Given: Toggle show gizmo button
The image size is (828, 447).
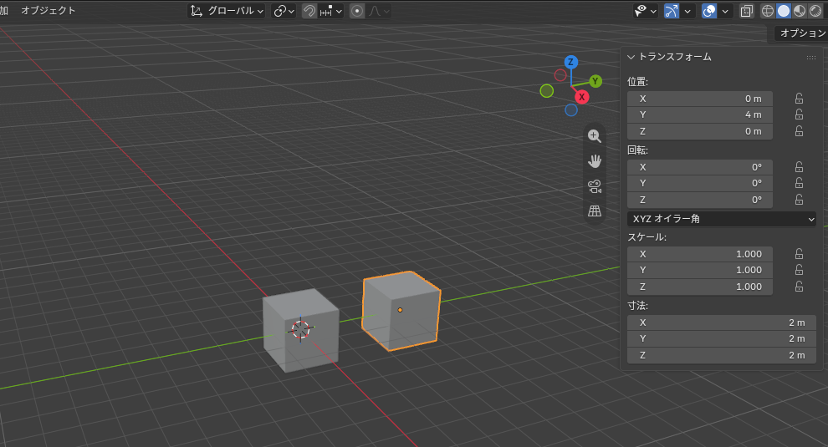Looking at the screenshot, I should [671, 11].
